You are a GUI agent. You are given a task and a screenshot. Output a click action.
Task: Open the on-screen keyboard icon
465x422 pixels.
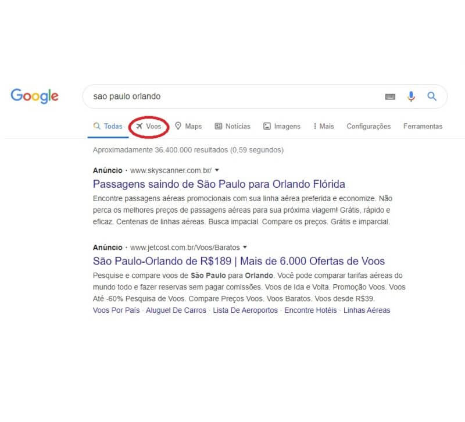point(390,96)
